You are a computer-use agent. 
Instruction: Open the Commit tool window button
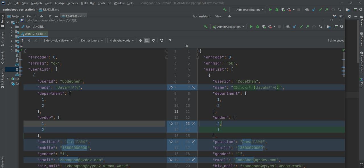pyautogui.click(x=3, y=57)
